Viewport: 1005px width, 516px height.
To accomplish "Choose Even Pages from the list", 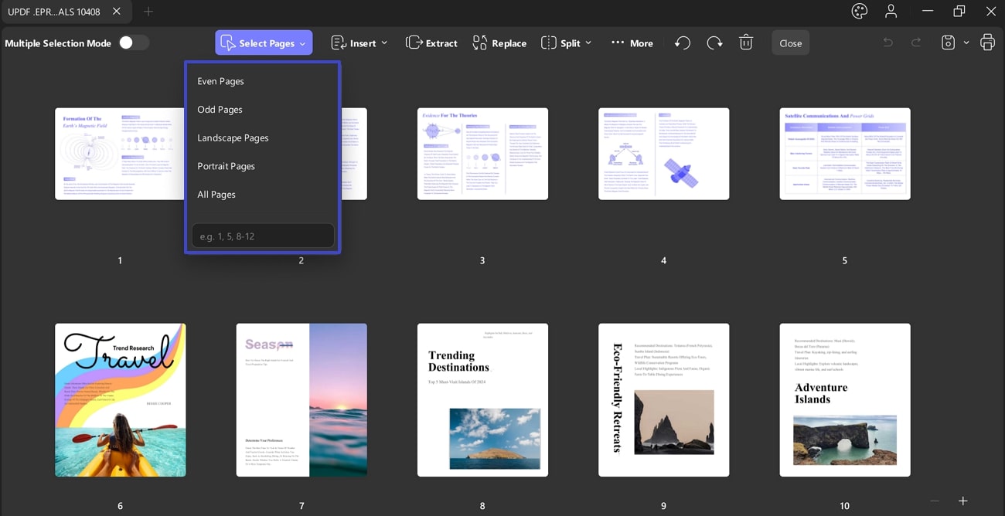I will [x=220, y=81].
